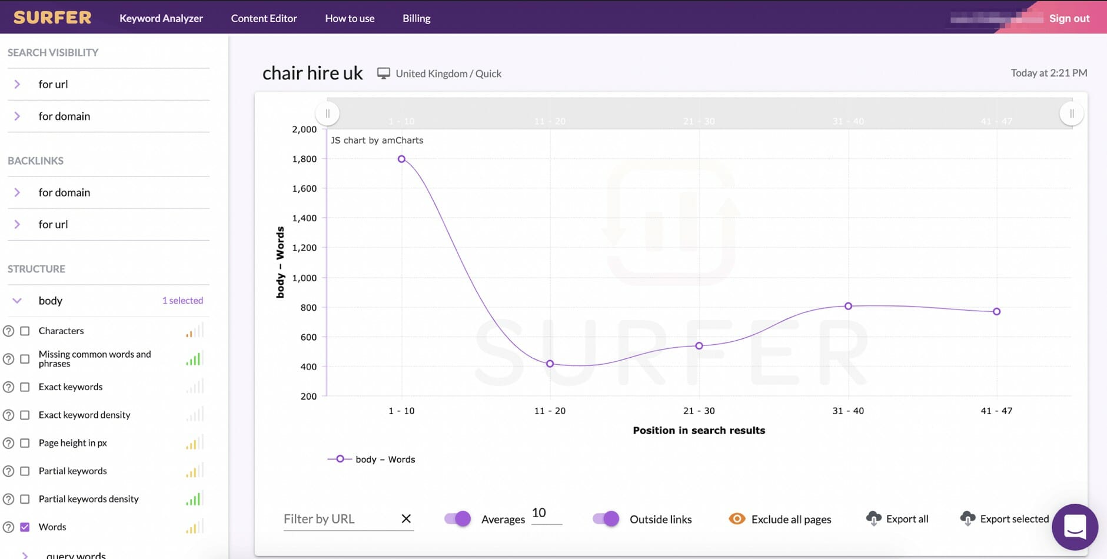Grab the left chart range slider handle
This screenshot has width=1107, height=559.
[x=327, y=113]
